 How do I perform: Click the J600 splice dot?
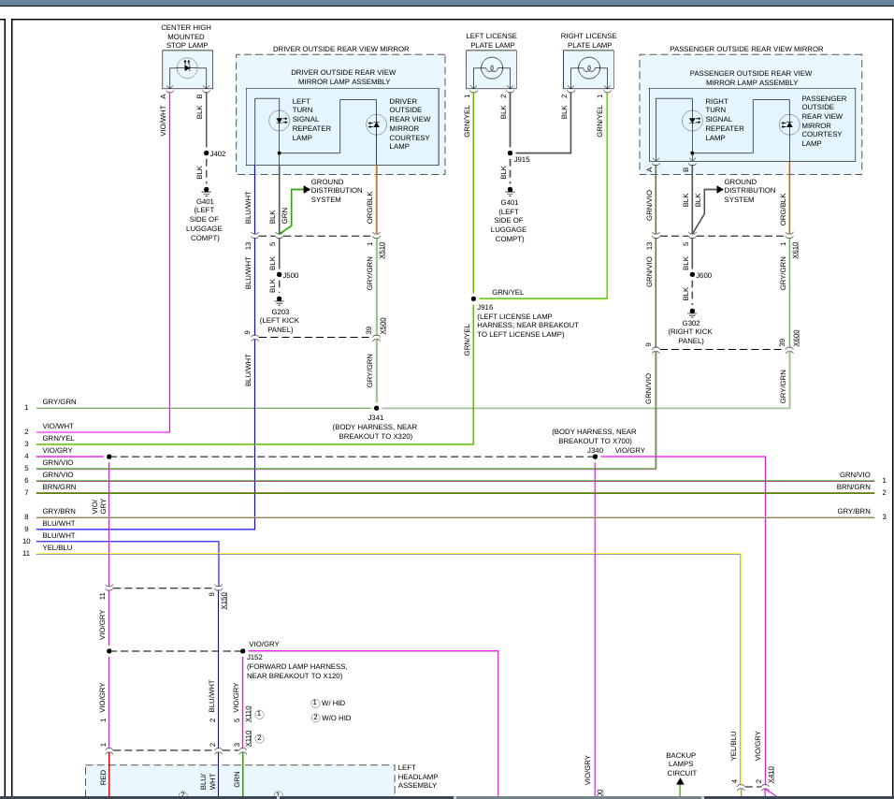pos(692,275)
